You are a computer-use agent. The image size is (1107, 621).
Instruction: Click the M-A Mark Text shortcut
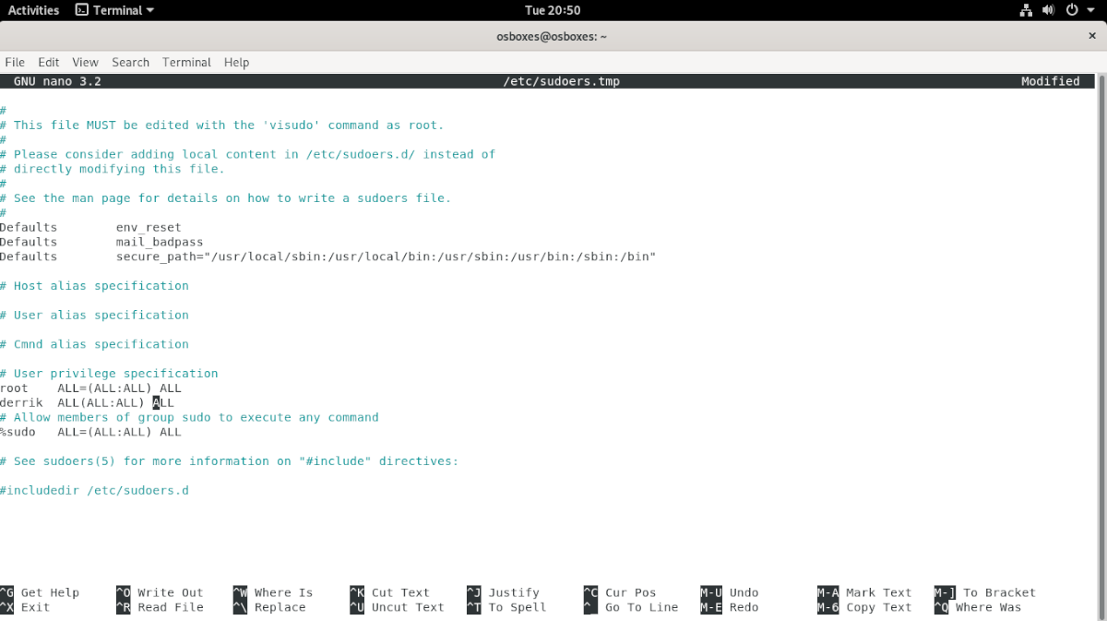(864, 592)
